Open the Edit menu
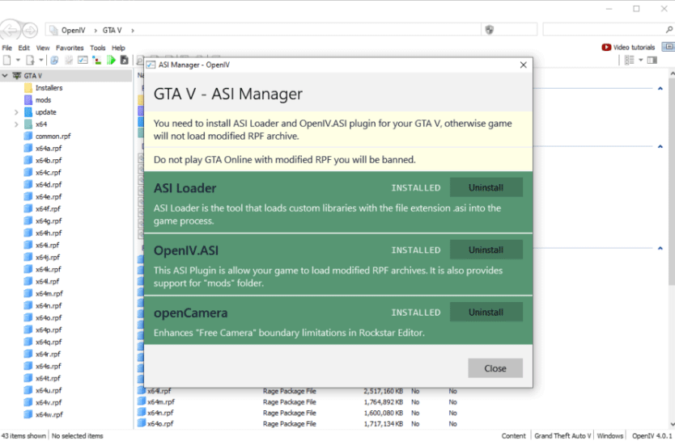 (x=23, y=48)
